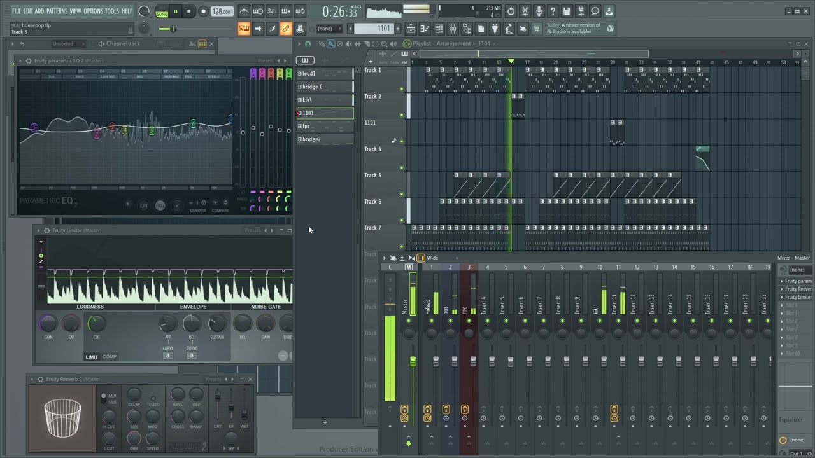Save the project with floppy icon
This screenshot has height=458, width=815.
567,11
